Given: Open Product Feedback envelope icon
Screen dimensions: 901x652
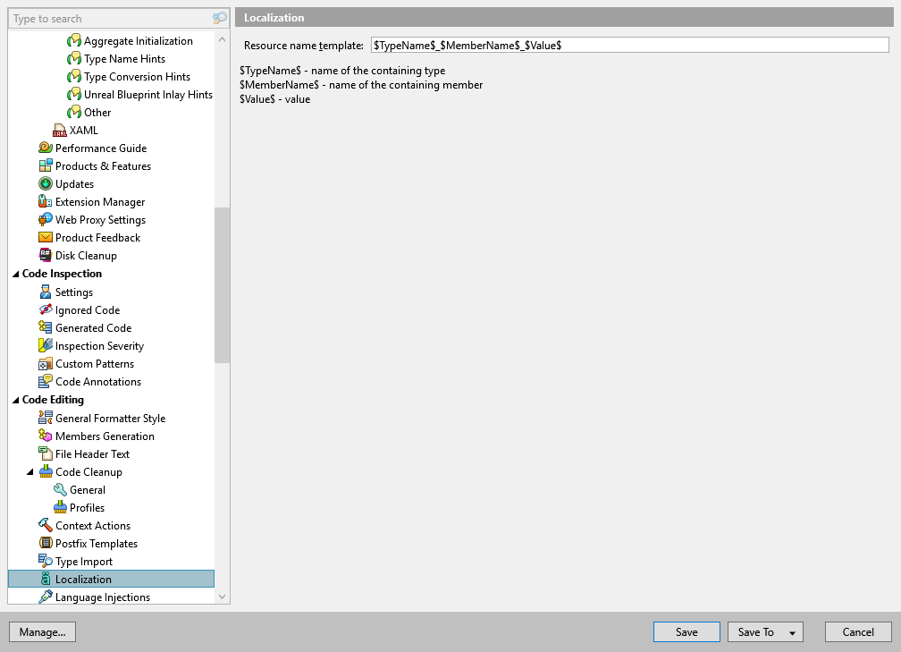Looking at the screenshot, I should [x=46, y=237].
